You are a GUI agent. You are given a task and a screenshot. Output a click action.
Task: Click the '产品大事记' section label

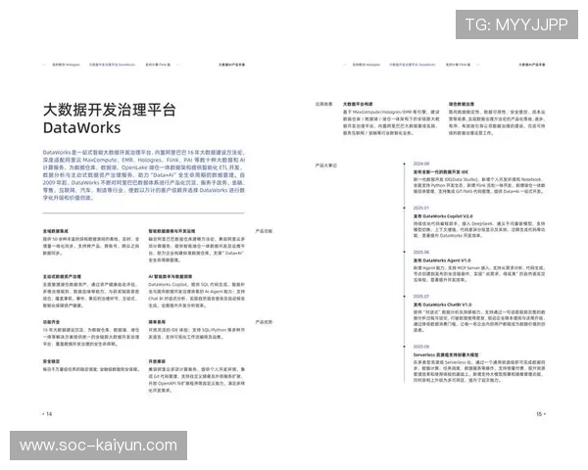[326, 165]
